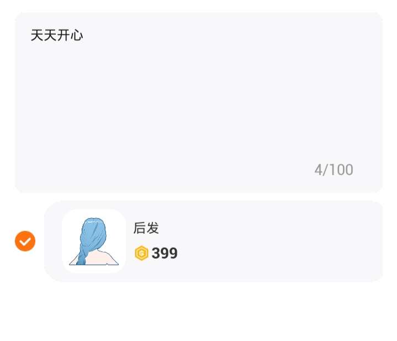
Task: Toggle selection of the 后发 hairstyle
Action: tap(25, 241)
